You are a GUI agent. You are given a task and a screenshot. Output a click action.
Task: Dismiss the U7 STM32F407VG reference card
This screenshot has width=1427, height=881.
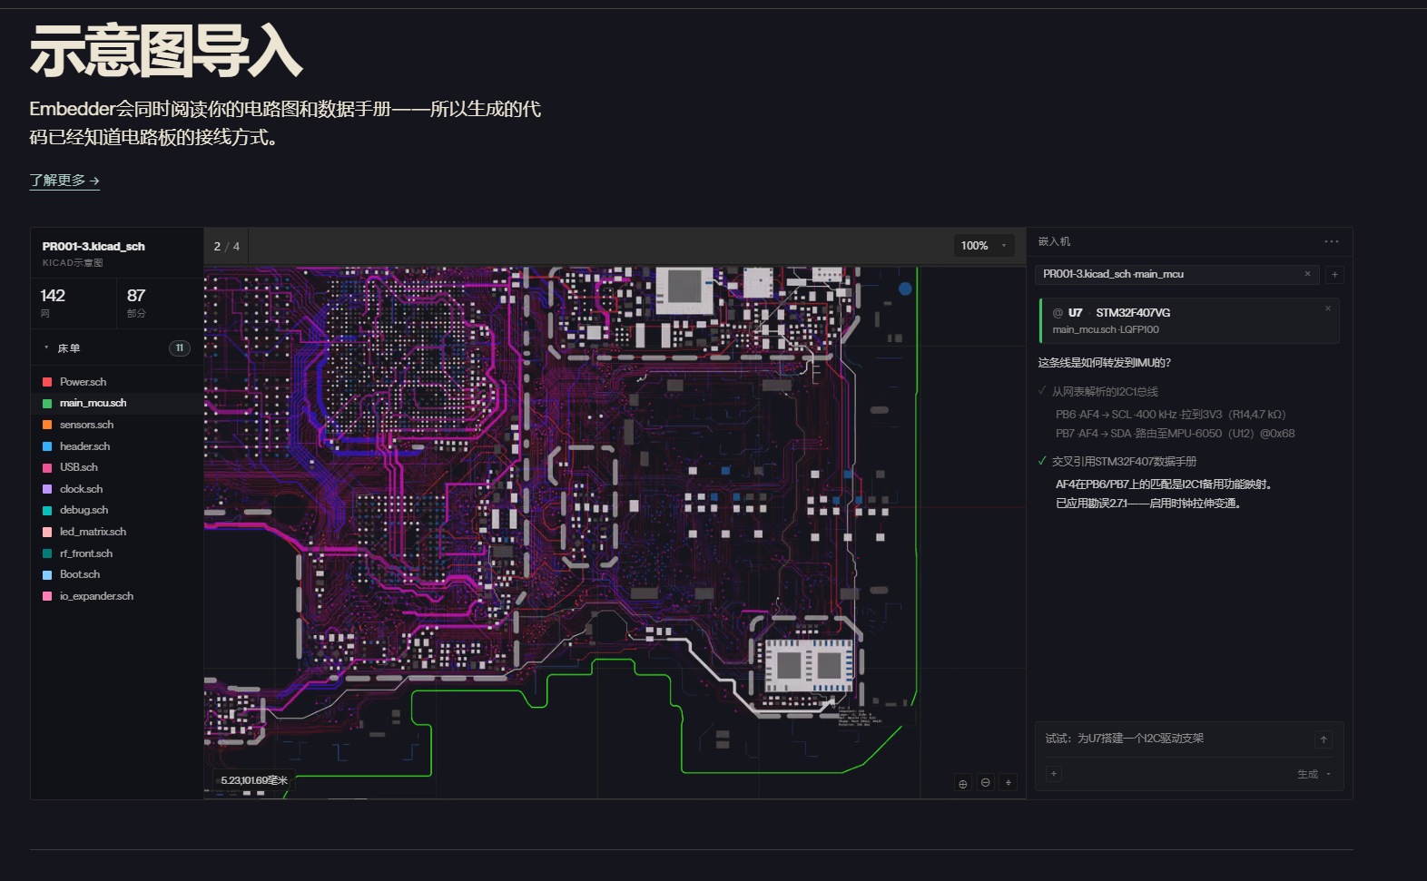(1327, 308)
